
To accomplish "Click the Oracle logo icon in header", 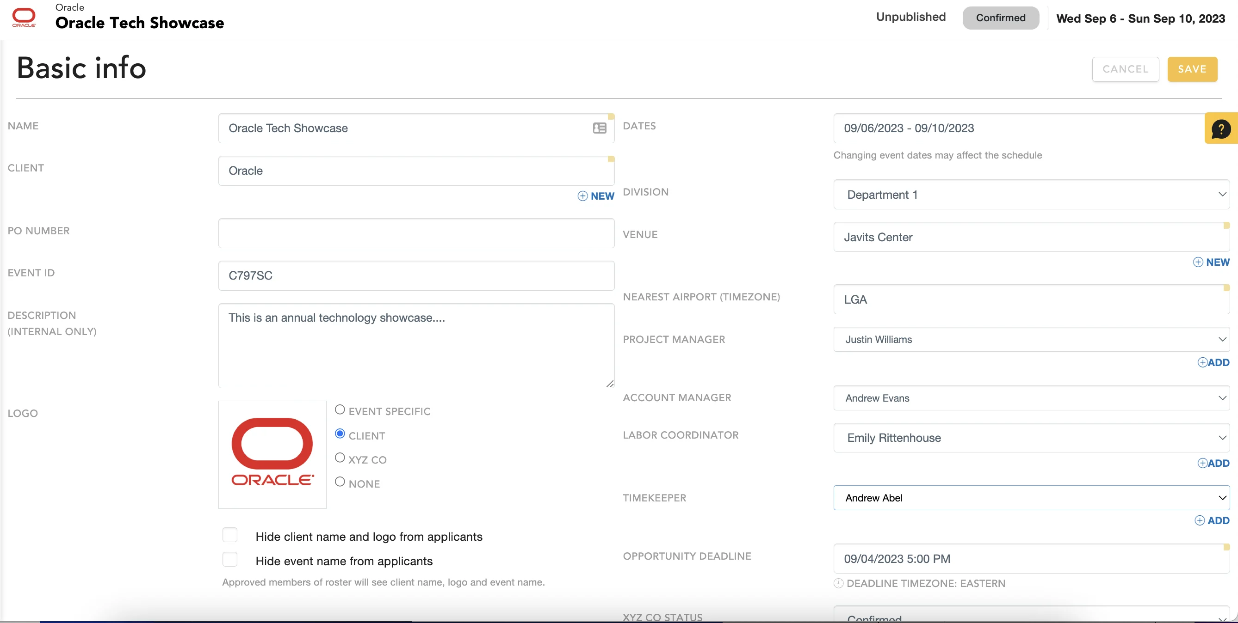I will (x=24, y=17).
